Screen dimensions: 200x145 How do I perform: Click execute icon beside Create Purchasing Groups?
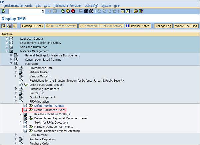pyautogui.click(x=26, y=85)
